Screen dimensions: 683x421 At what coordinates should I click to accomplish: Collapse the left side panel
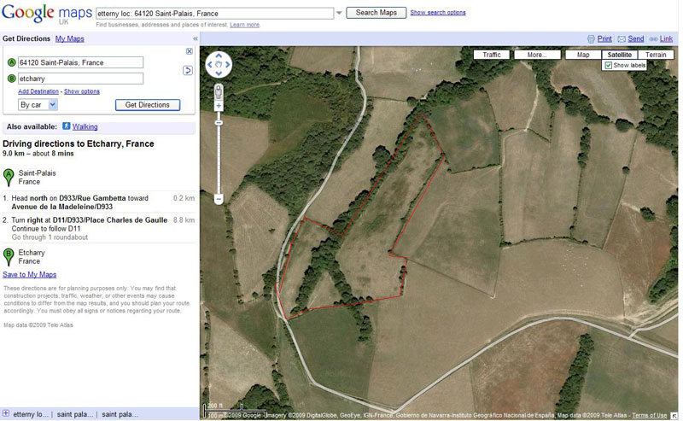point(195,39)
